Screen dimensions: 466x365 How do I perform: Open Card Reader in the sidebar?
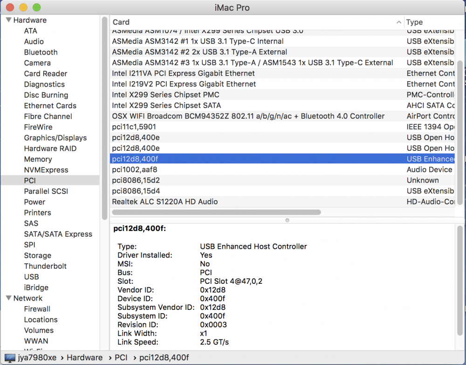[46, 74]
